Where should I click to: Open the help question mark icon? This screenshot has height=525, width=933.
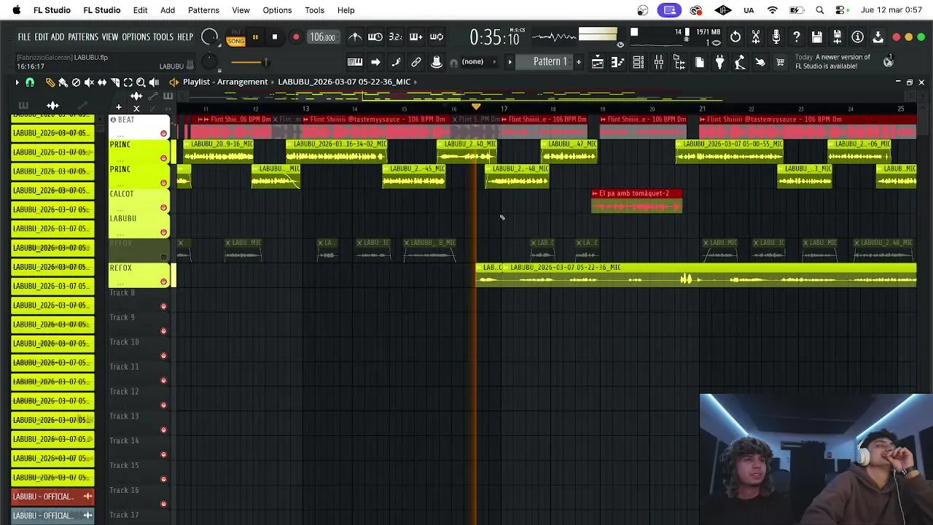click(797, 37)
